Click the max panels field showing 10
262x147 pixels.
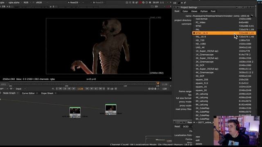[175, 3]
